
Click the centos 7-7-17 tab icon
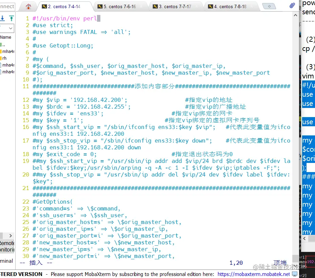coord(155,7)
